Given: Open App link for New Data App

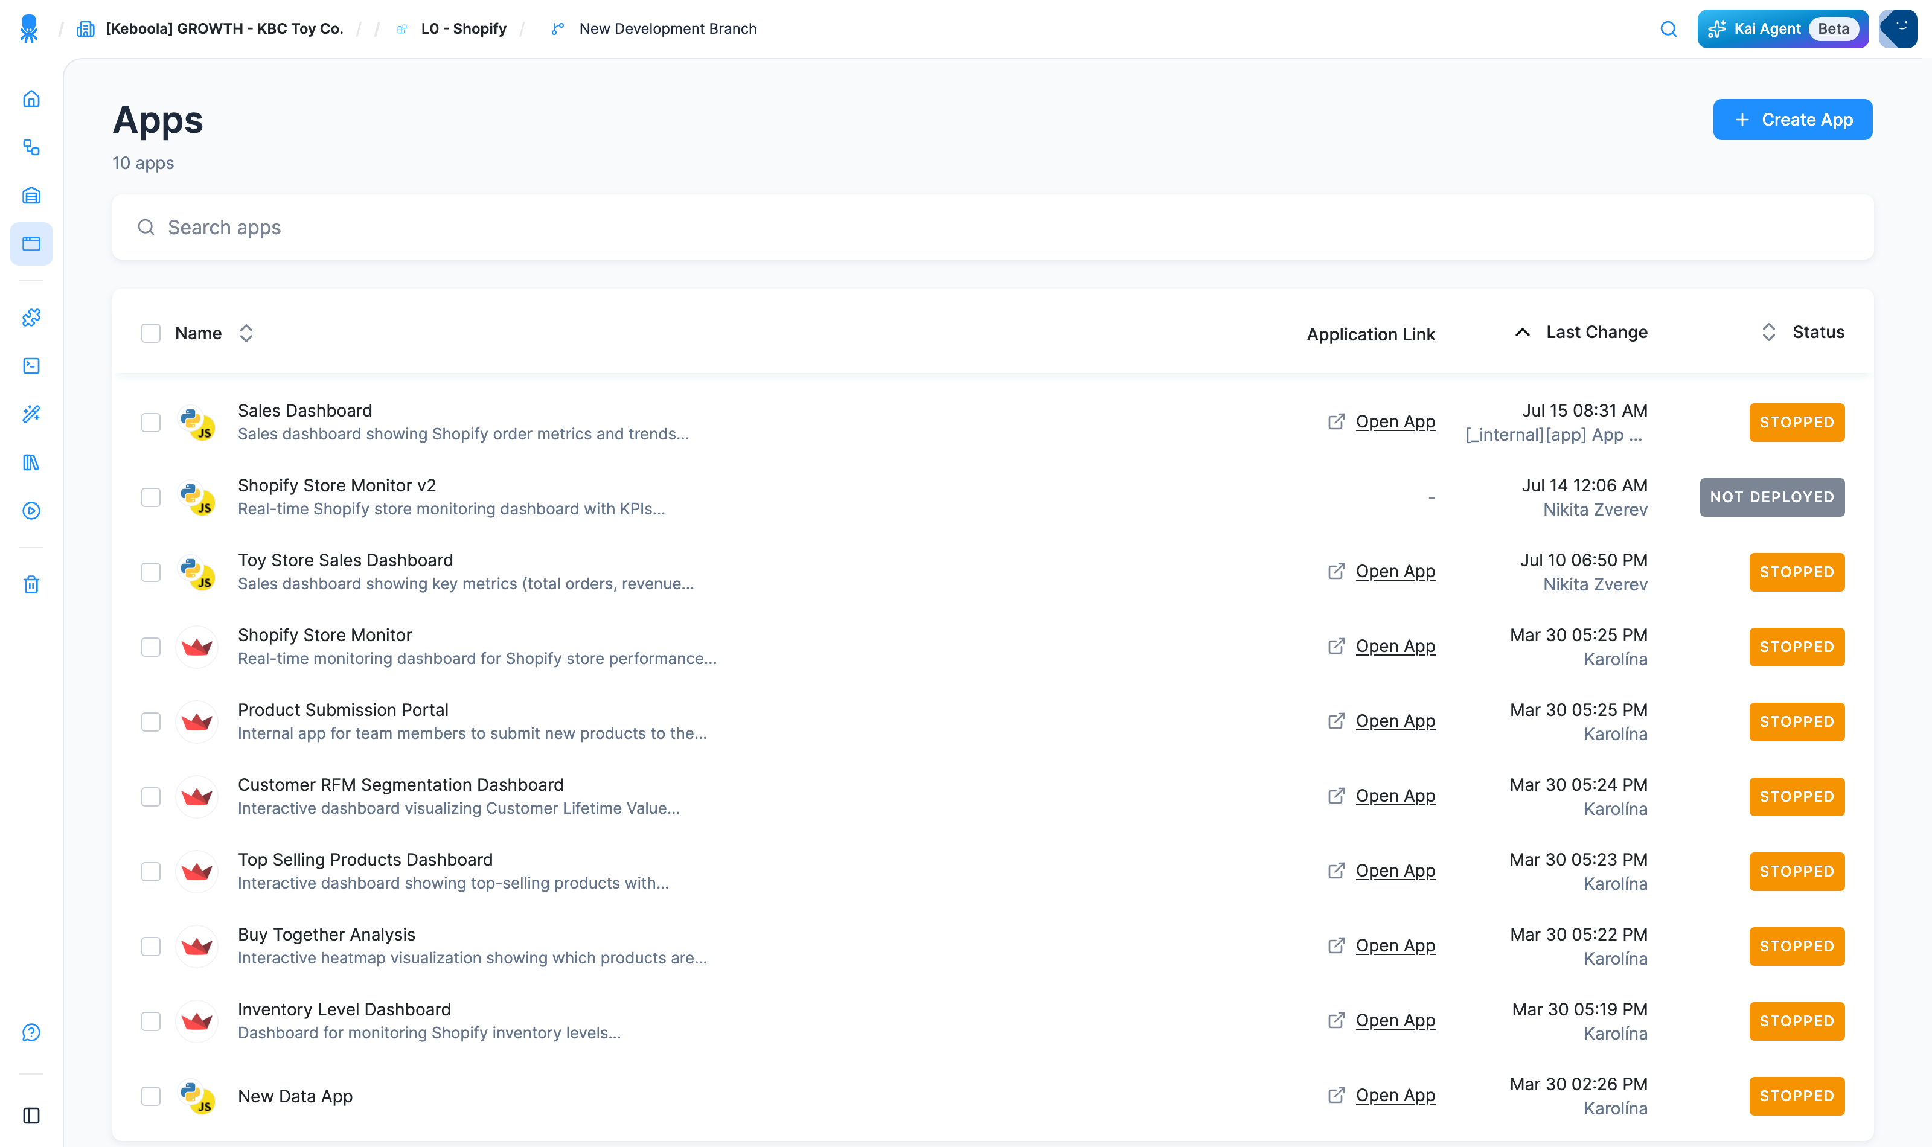Looking at the screenshot, I should click(1395, 1095).
